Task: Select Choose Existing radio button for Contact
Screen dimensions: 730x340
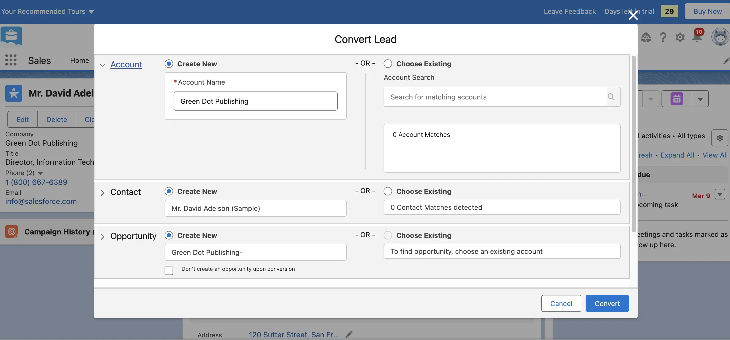Action: pos(387,191)
